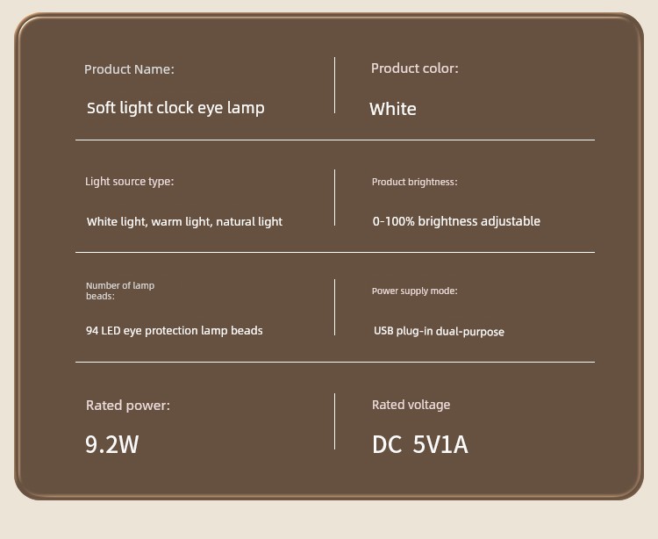The width and height of the screenshot is (658, 539).
Task: Click the 'Product brightness:' label
Action: (415, 182)
